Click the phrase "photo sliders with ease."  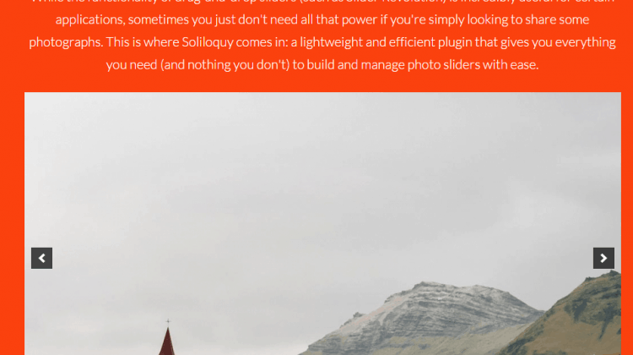click(473, 65)
